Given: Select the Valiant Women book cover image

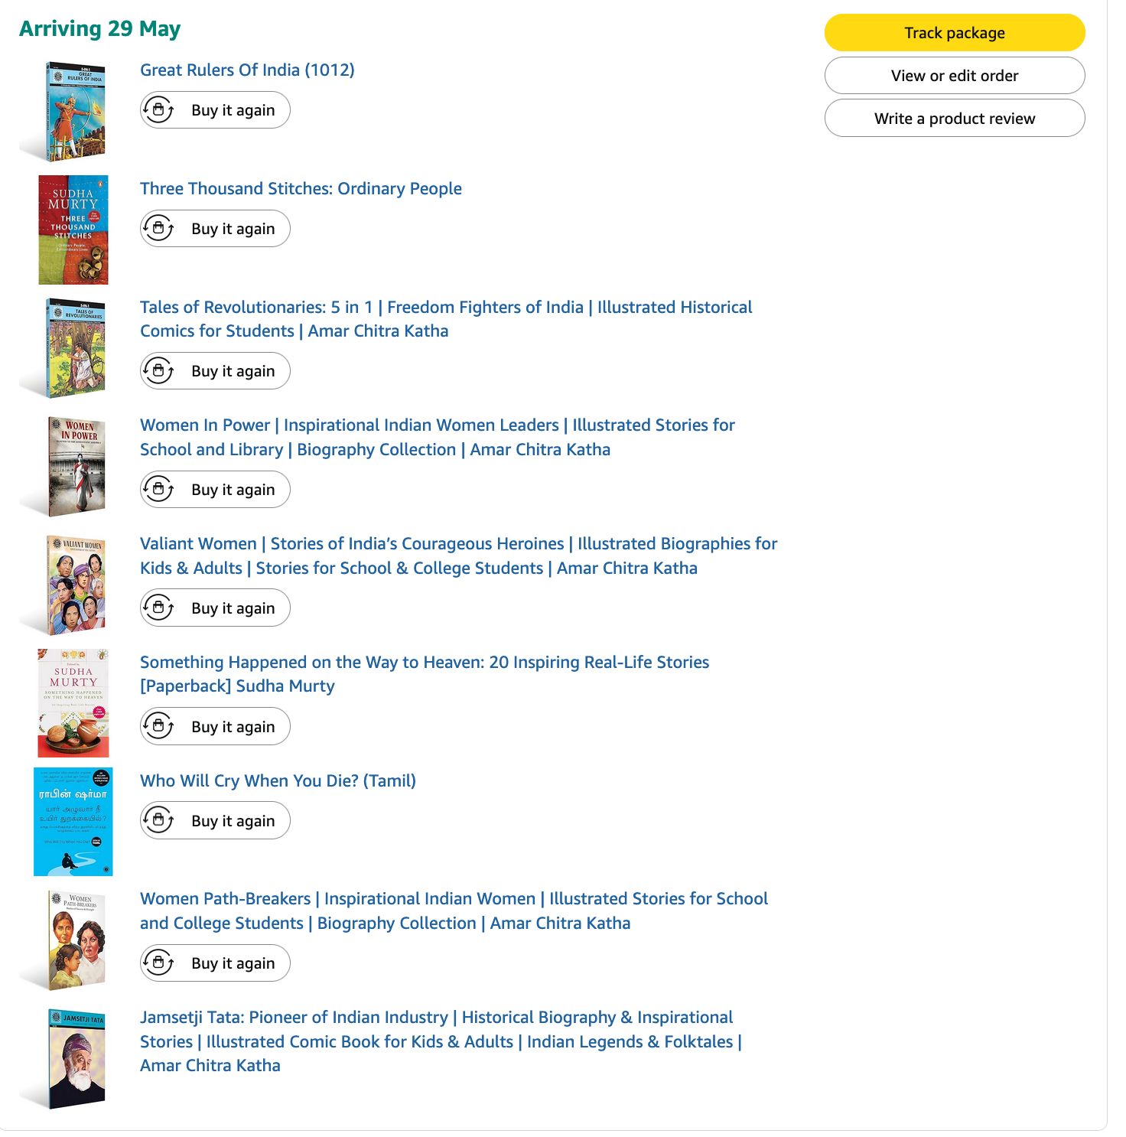Looking at the screenshot, I should tap(75, 585).
